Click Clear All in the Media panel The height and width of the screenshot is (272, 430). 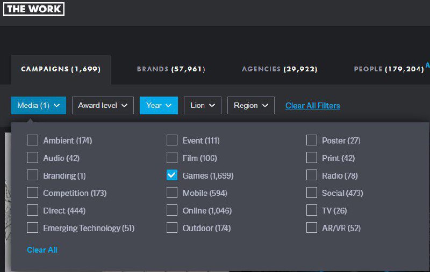pyautogui.click(x=42, y=250)
